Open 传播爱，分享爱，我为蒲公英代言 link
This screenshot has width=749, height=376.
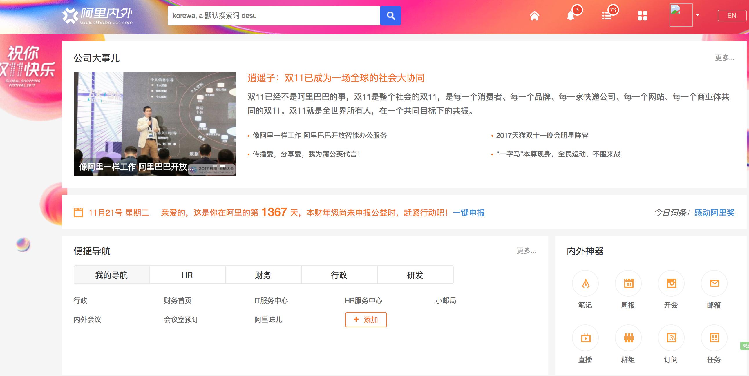pyautogui.click(x=306, y=154)
